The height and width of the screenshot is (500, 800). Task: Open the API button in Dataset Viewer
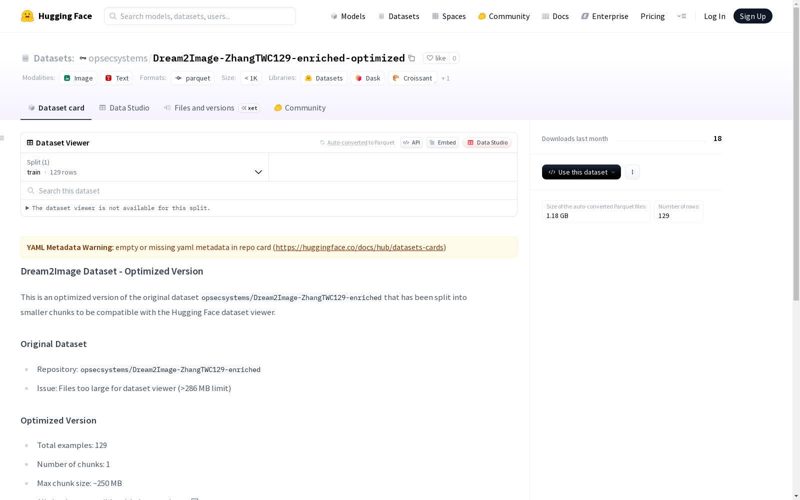pyautogui.click(x=411, y=142)
